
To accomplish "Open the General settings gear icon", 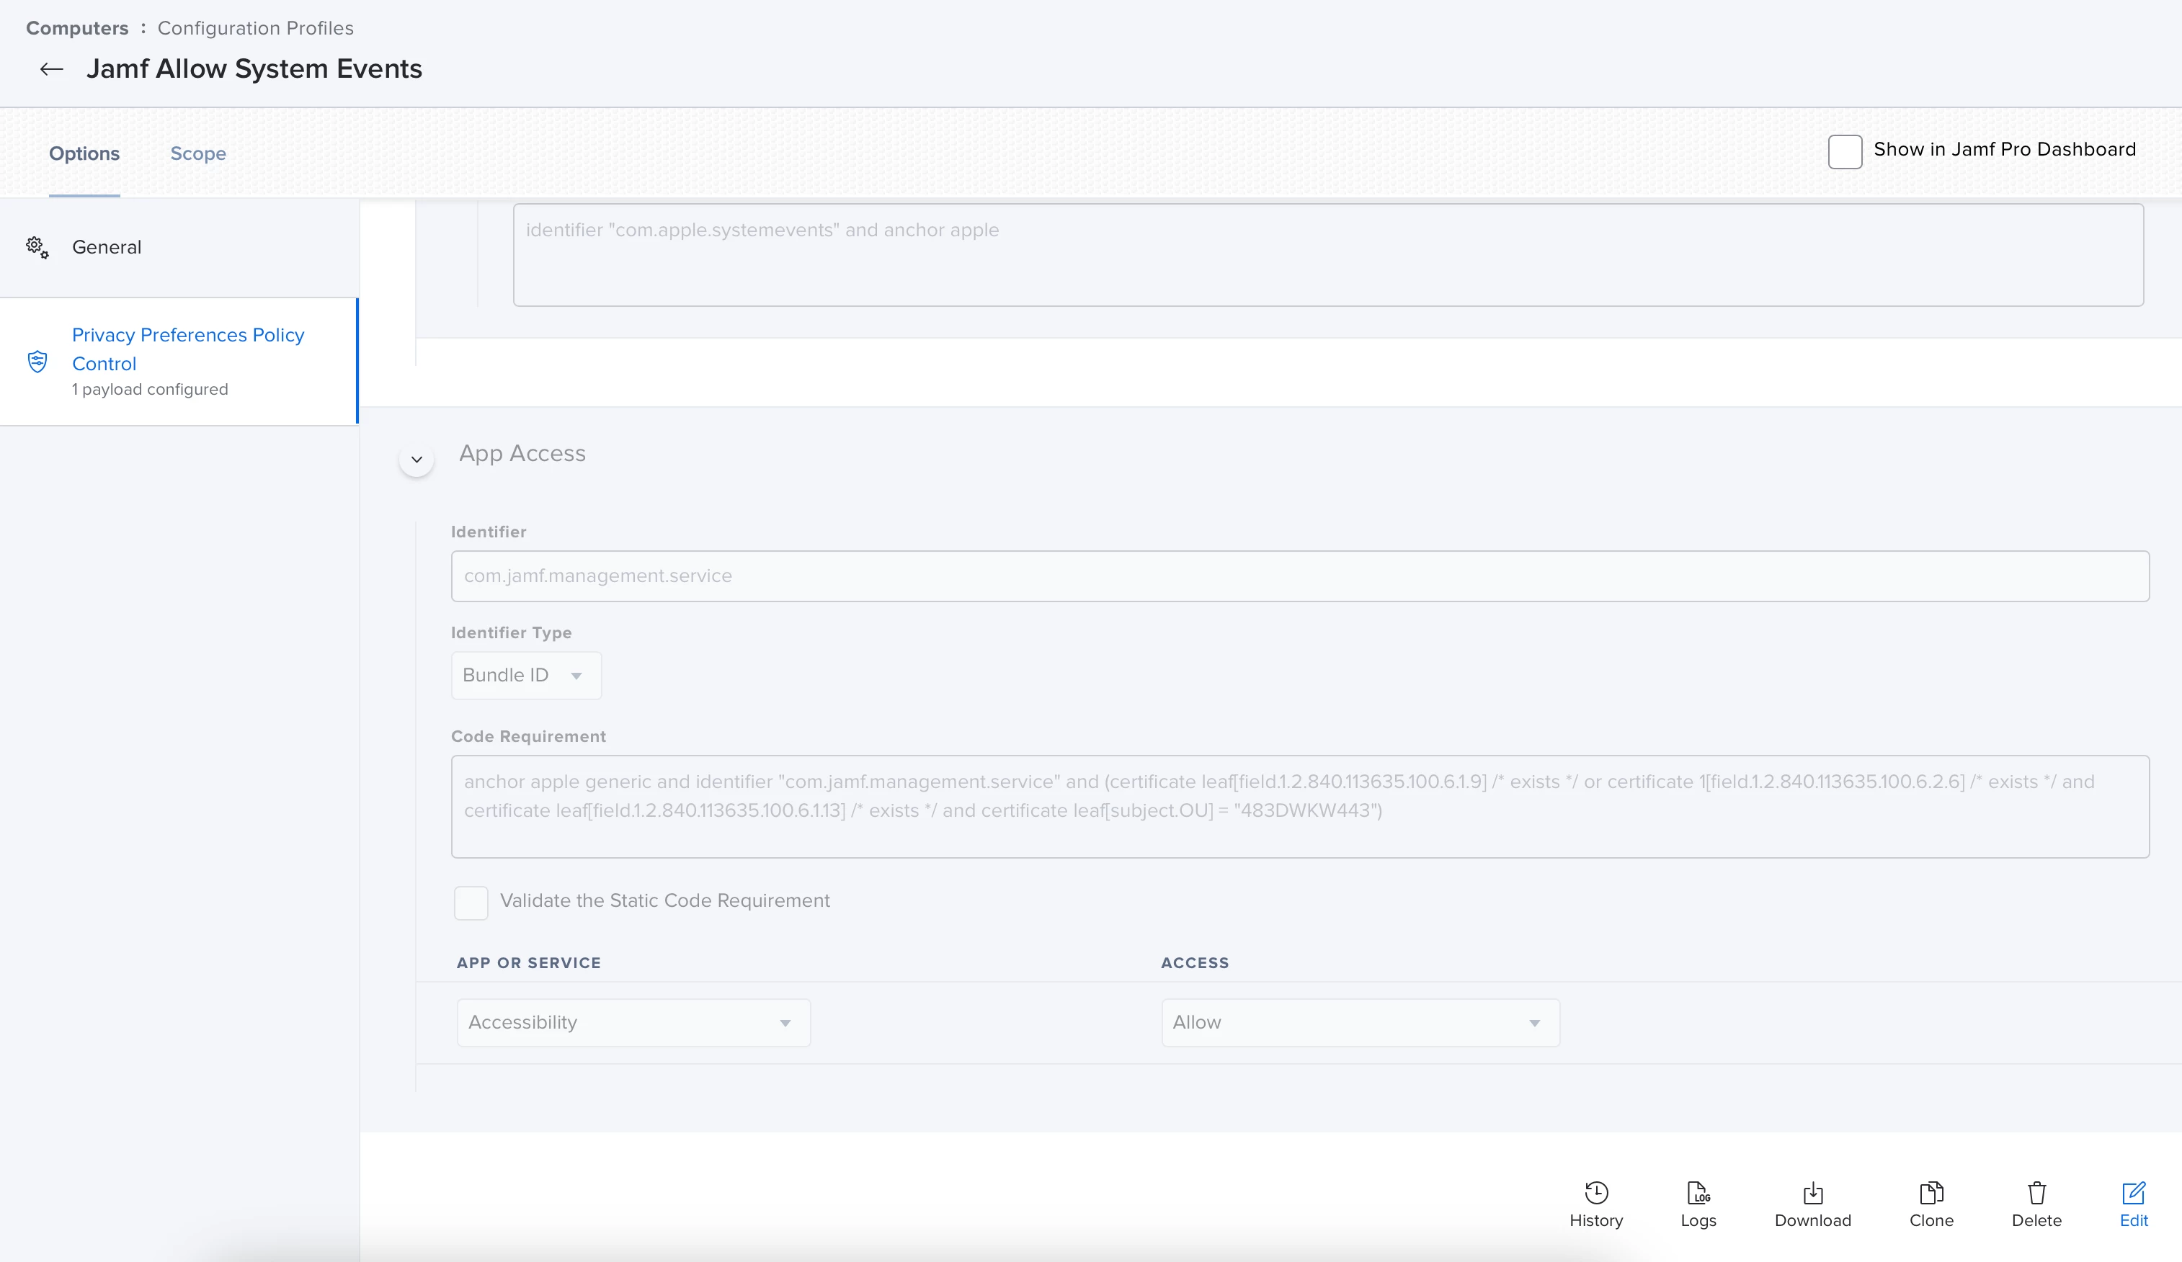I will (x=37, y=248).
